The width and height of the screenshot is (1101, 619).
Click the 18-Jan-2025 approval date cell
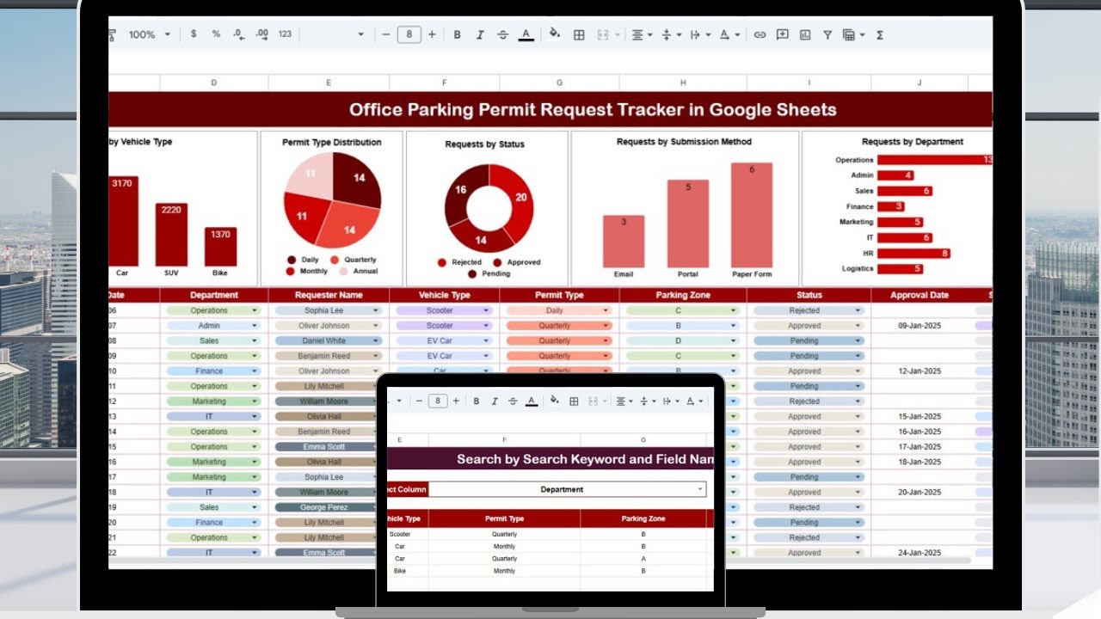click(x=920, y=462)
